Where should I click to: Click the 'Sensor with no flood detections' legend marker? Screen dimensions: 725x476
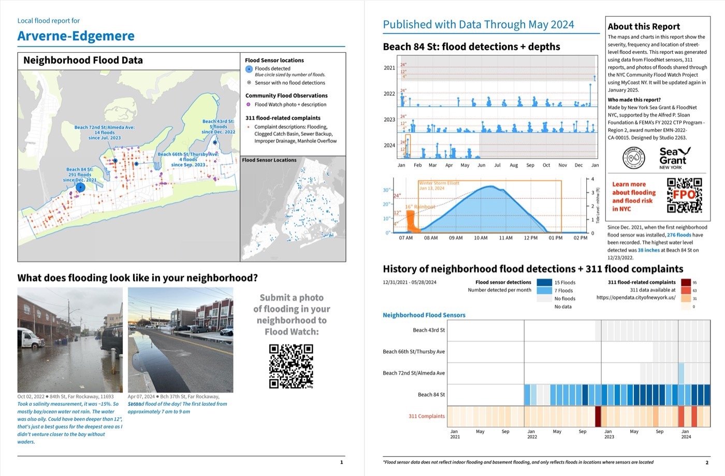pos(249,82)
